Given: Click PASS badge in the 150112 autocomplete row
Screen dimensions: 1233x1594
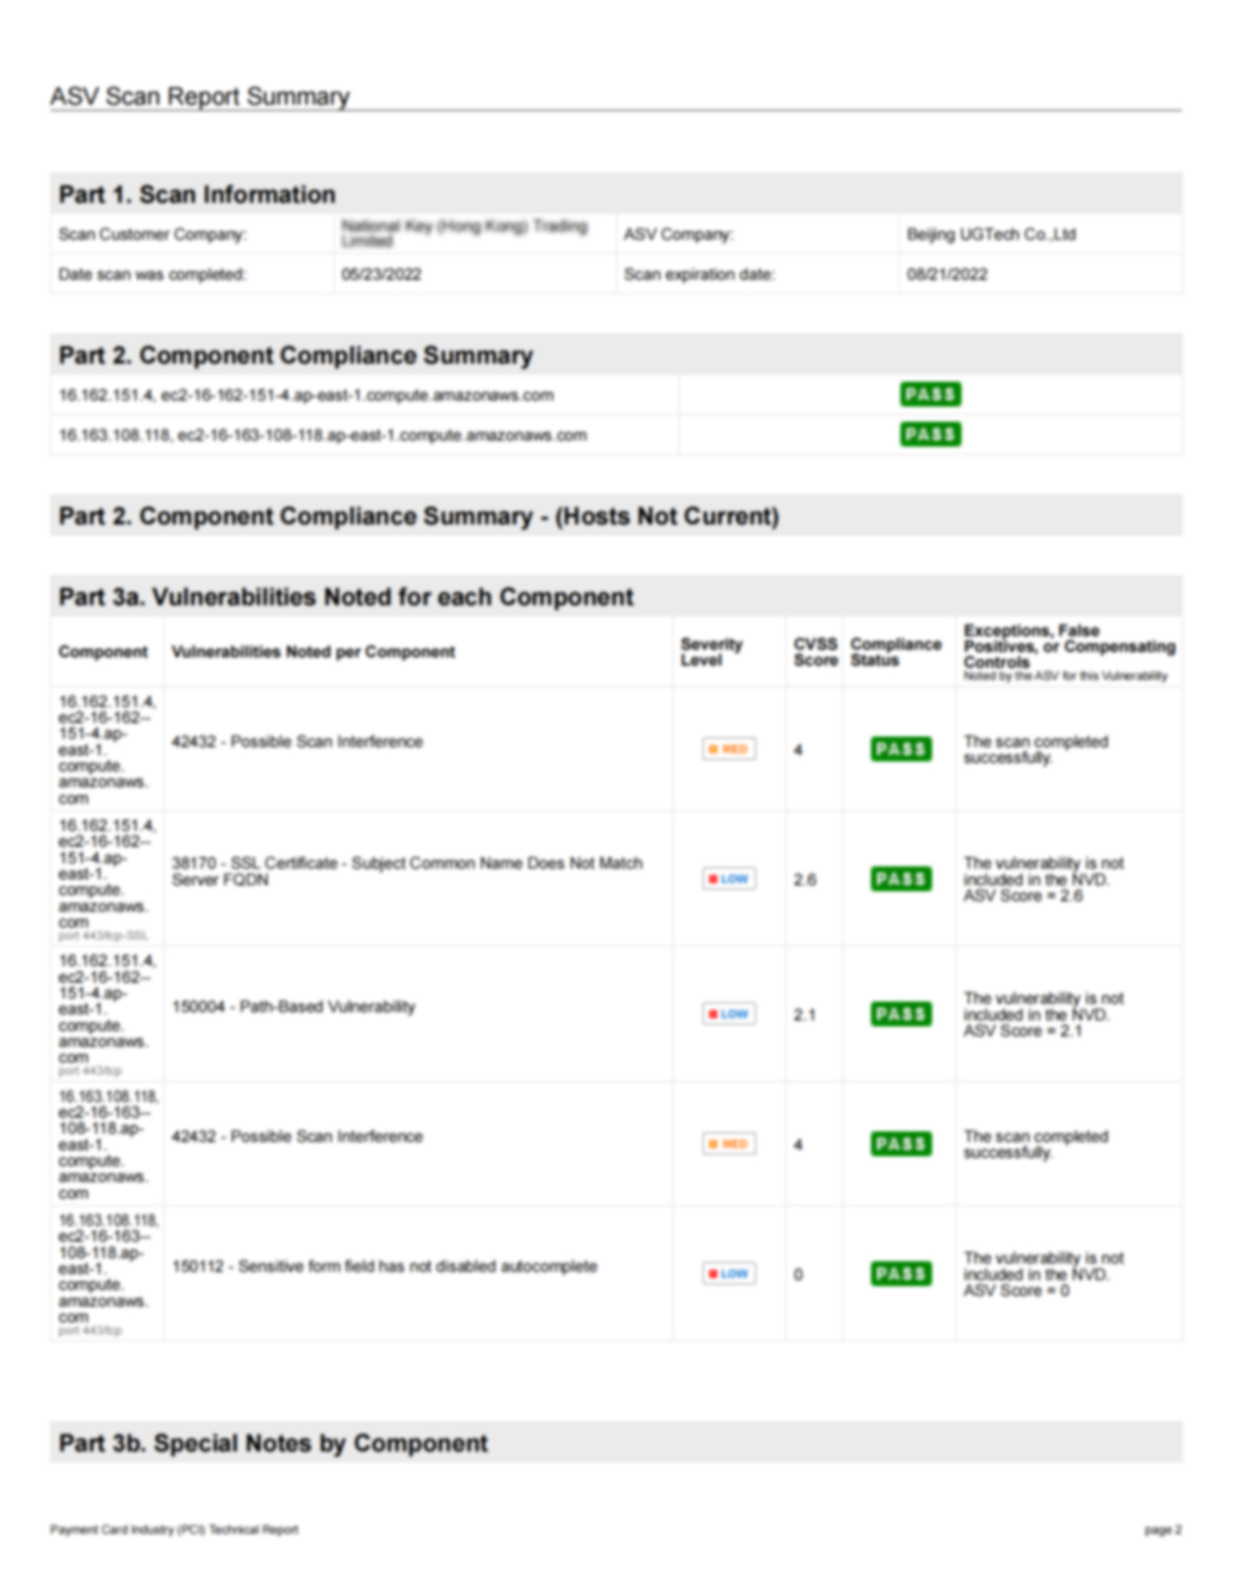Looking at the screenshot, I should tap(900, 1273).
